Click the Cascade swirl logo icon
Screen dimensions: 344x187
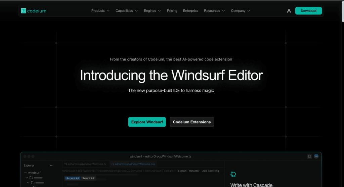click(x=233, y=174)
